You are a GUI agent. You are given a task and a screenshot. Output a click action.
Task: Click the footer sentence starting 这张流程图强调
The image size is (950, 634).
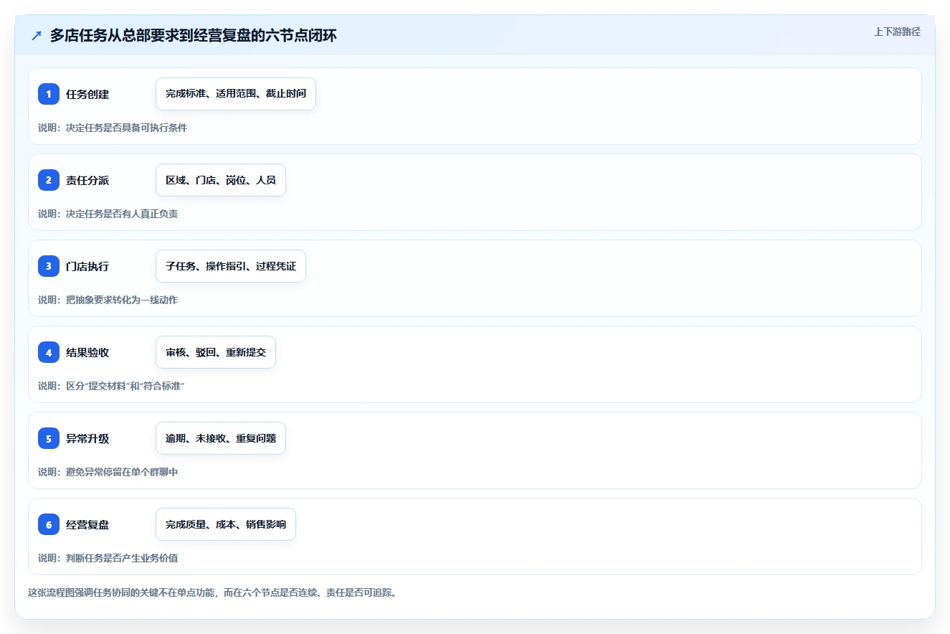(x=212, y=592)
